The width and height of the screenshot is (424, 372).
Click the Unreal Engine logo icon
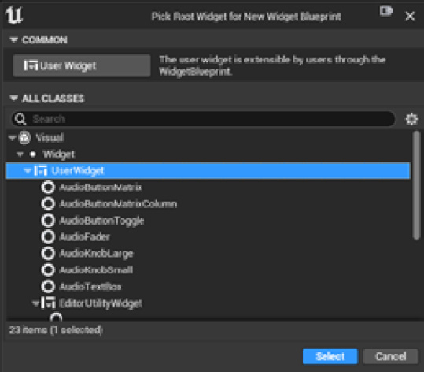coord(14,15)
